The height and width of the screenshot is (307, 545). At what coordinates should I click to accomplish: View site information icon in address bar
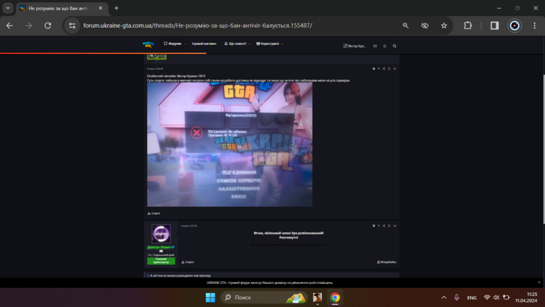click(x=72, y=26)
